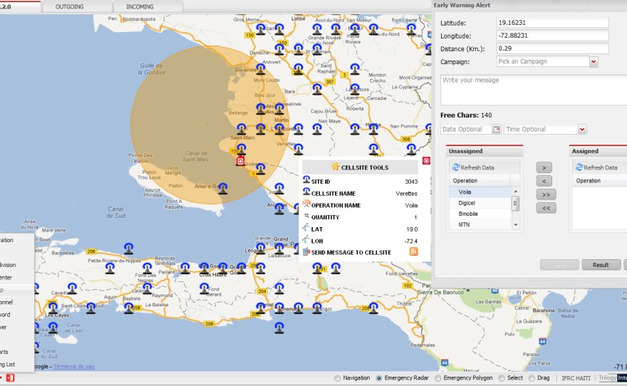Viewport: 627px width, 386px height.
Task: Expand the Campaign dropdown
Action: coord(594,62)
